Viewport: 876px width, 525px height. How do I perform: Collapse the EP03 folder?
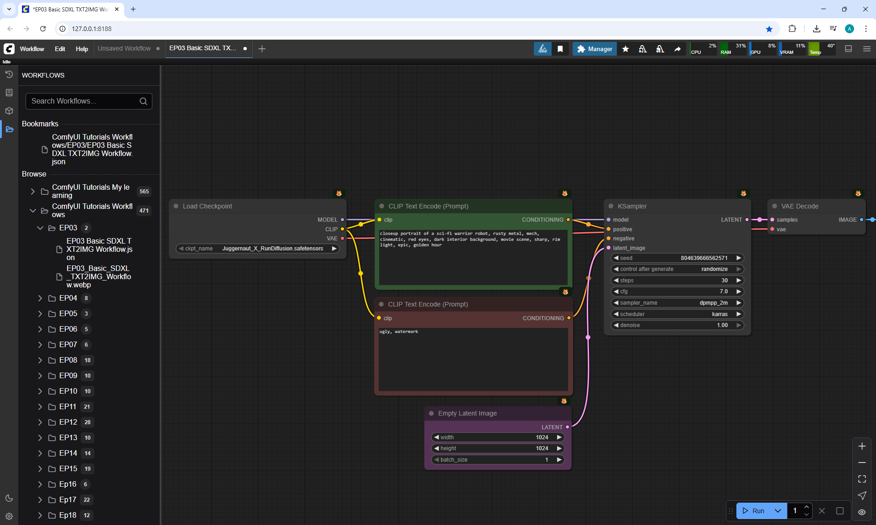tap(40, 228)
